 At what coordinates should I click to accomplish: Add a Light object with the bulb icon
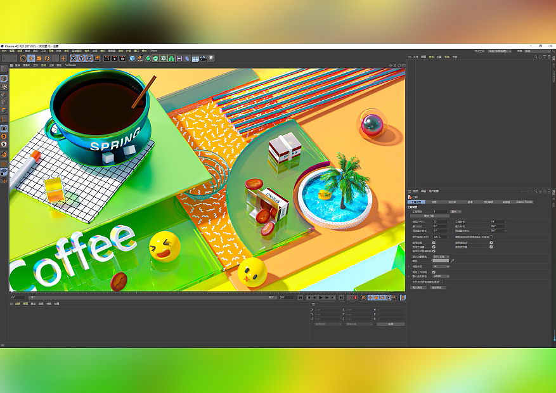pos(211,58)
